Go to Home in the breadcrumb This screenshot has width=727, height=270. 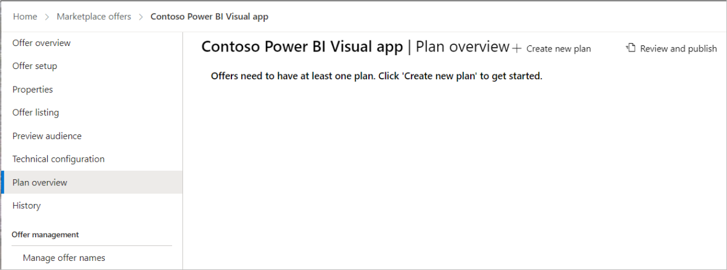coord(25,17)
